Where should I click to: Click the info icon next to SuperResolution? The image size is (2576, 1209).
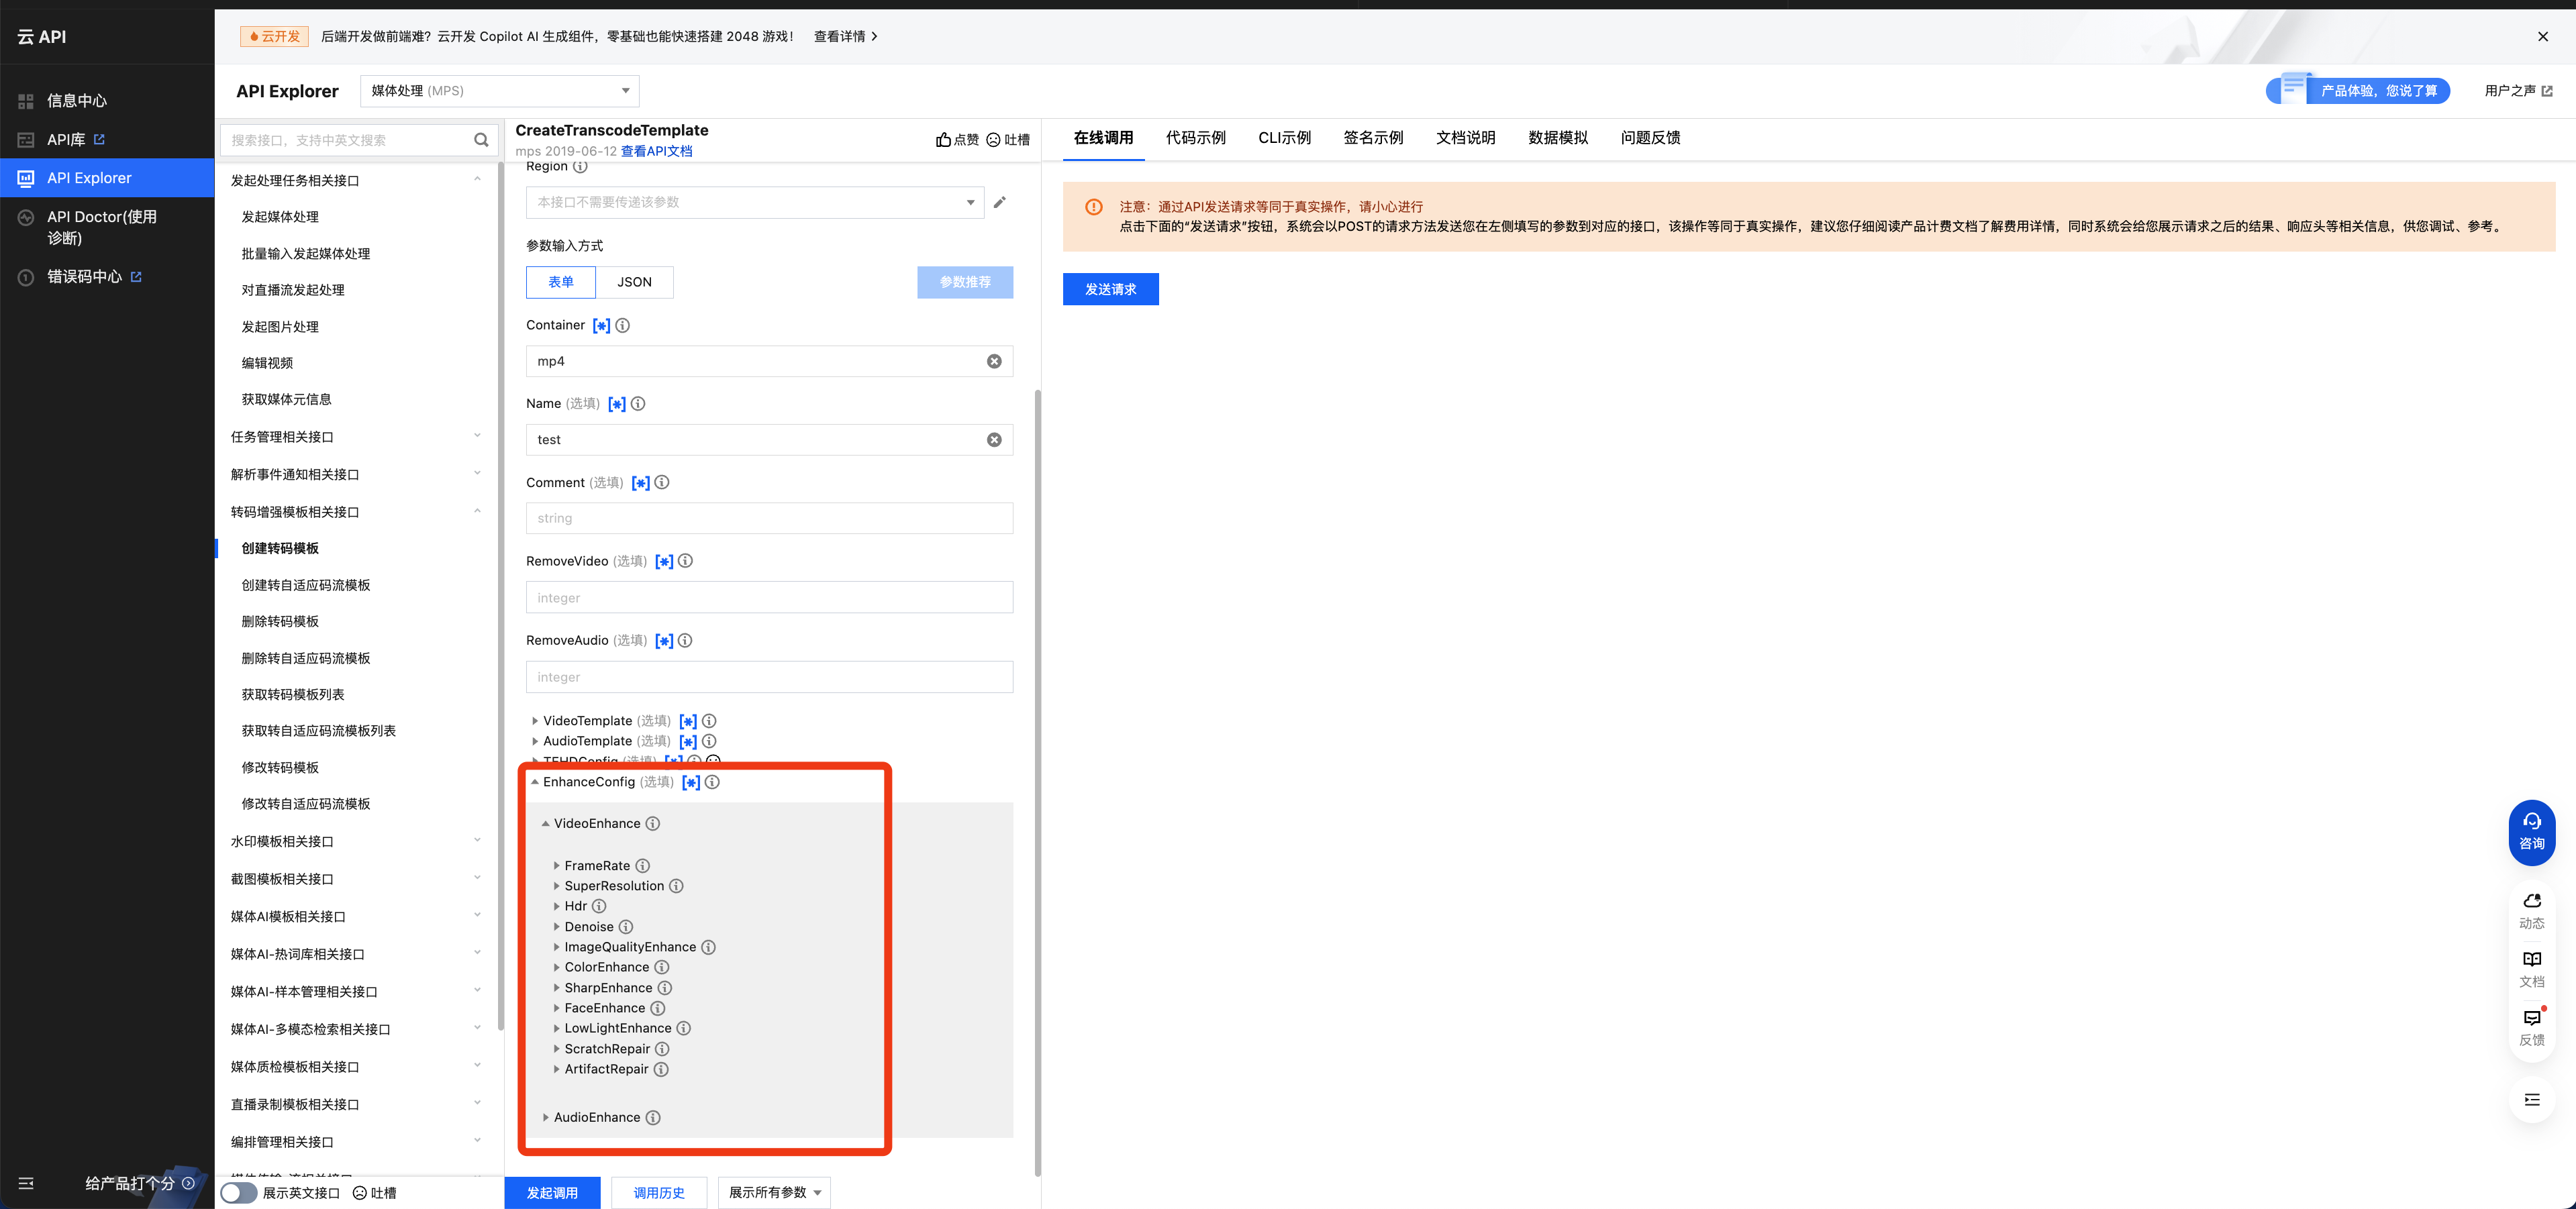676,886
